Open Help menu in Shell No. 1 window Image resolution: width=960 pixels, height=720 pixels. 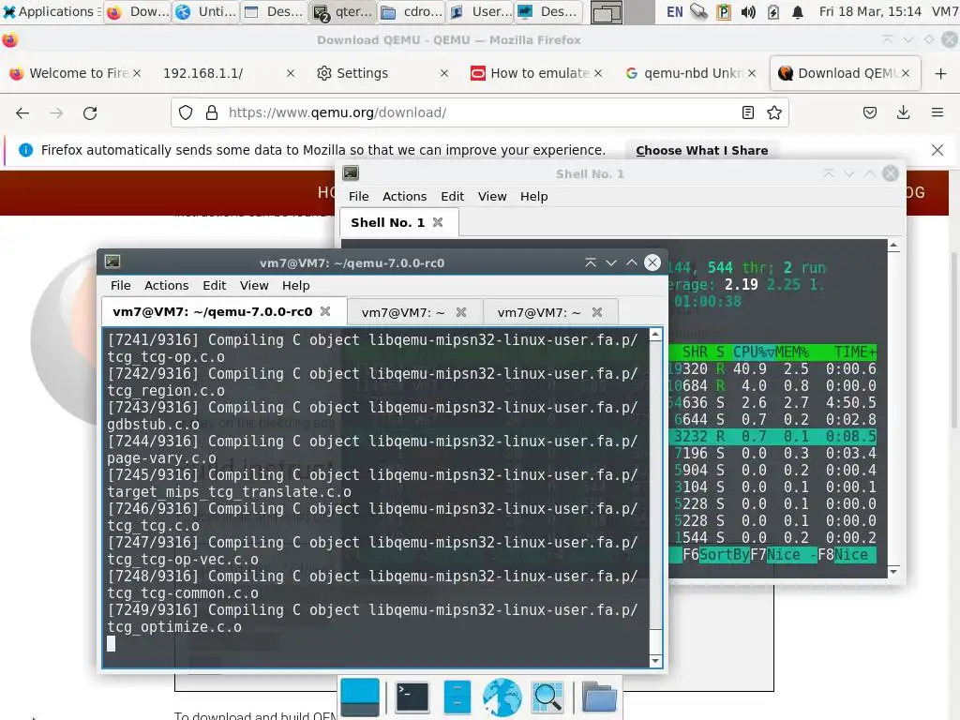pyautogui.click(x=533, y=197)
